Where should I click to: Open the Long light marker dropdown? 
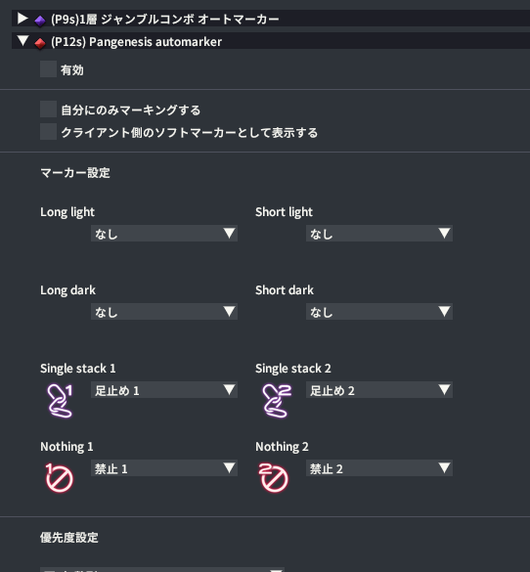coord(164,234)
